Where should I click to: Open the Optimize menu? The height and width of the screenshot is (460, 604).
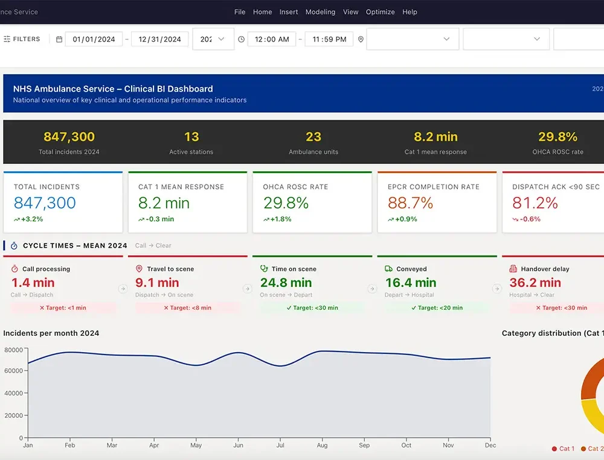pyautogui.click(x=380, y=12)
